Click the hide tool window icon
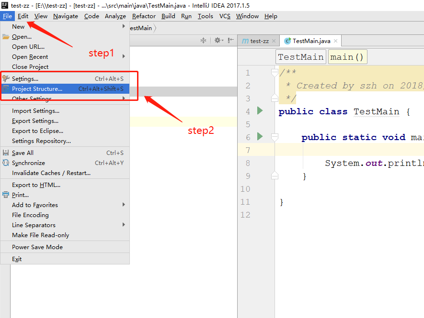424x318 pixels. click(x=230, y=41)
